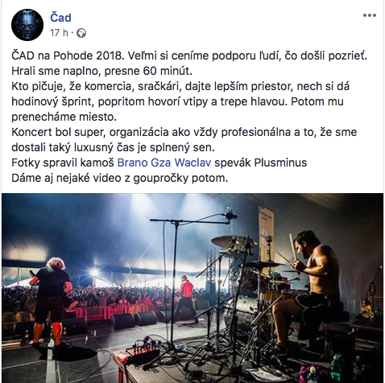The width and height of the screenshot is (385, 383).
Task: Click the bright stage spotlight in the photo
Action: point(94,273)
